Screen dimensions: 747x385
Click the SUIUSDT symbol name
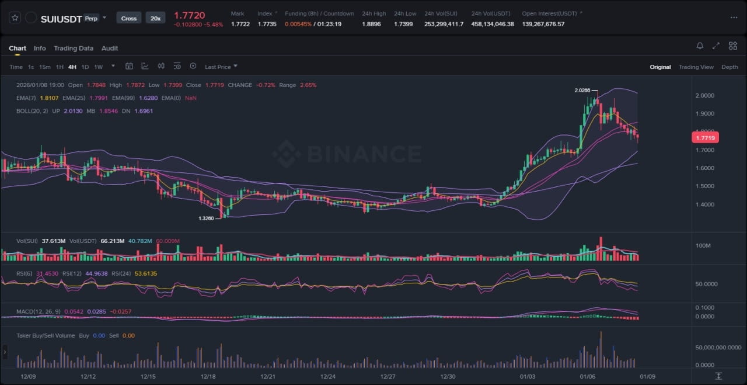pyautogui.click(x=61, y=19)
